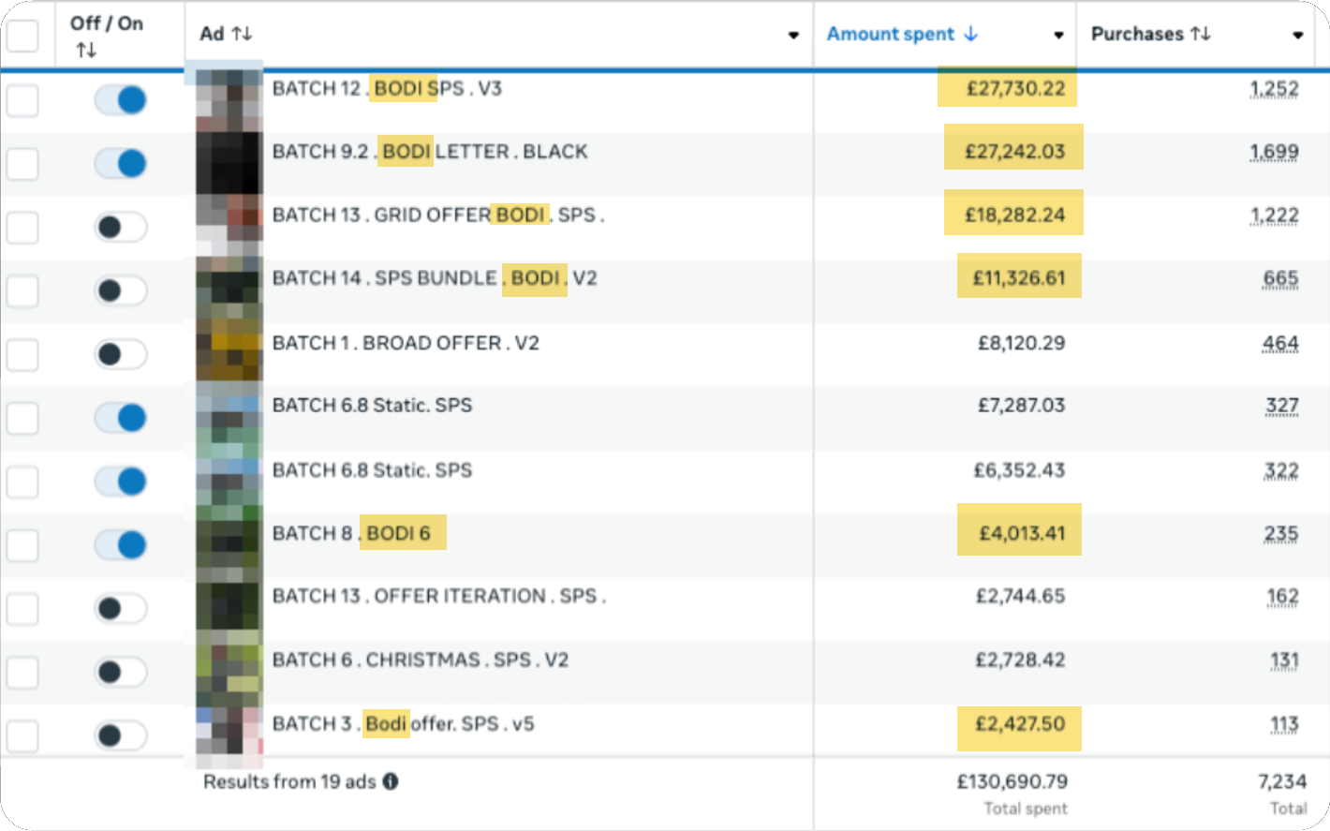The image size is (1330, 831).
Task: Turn off BATCH 8 . BODI 6 ad
Action: click(x=121, y=544)
